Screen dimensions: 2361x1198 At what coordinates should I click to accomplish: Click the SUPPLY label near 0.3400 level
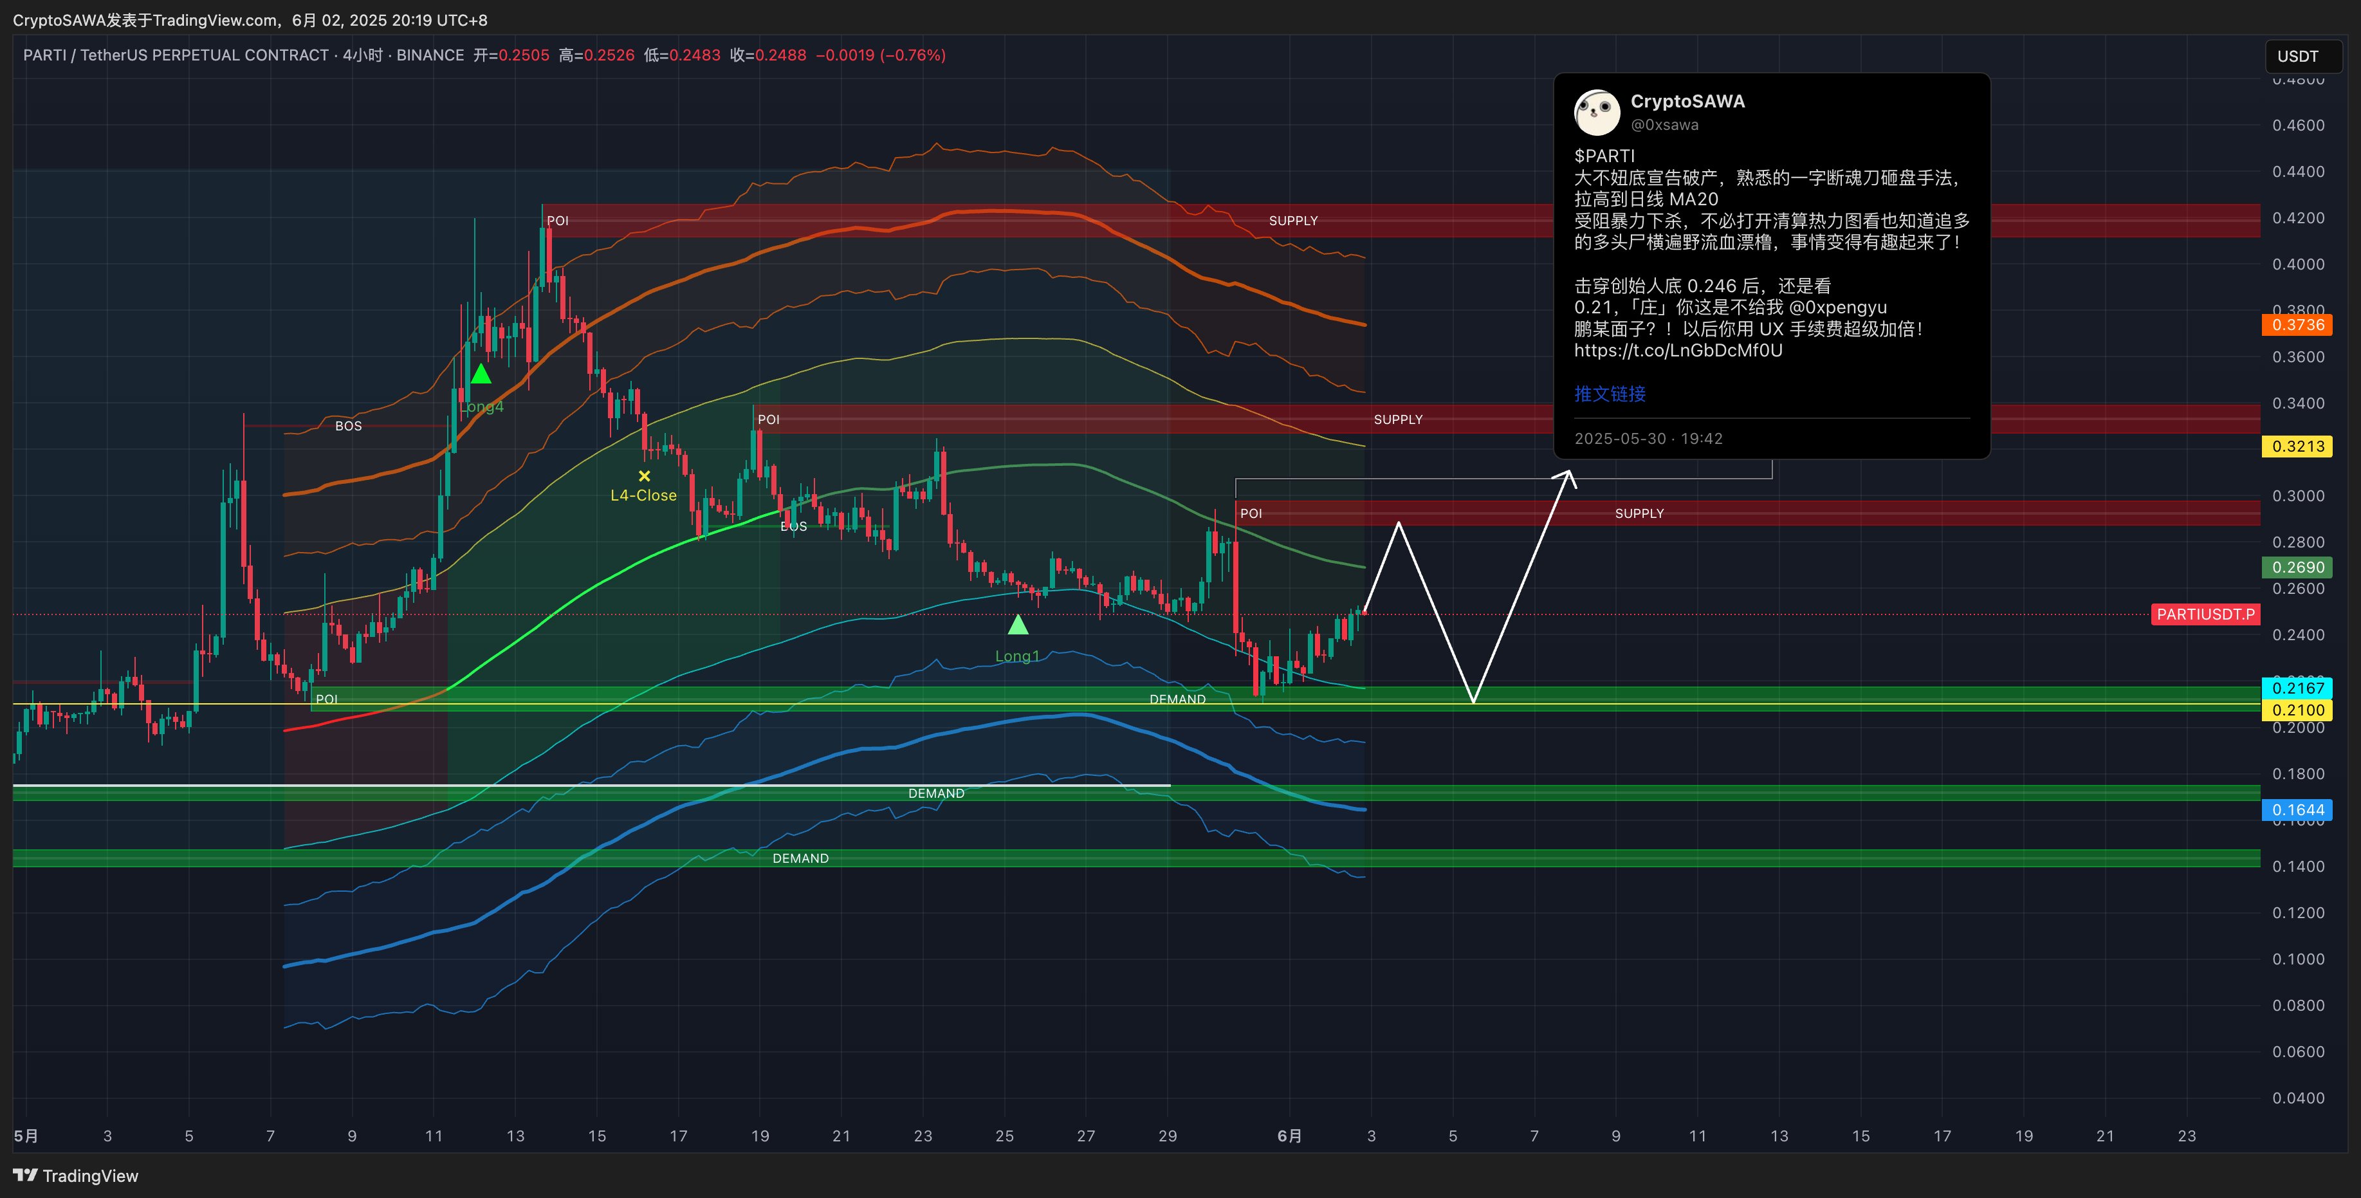pyautogui.click(x=1398, y=419)
